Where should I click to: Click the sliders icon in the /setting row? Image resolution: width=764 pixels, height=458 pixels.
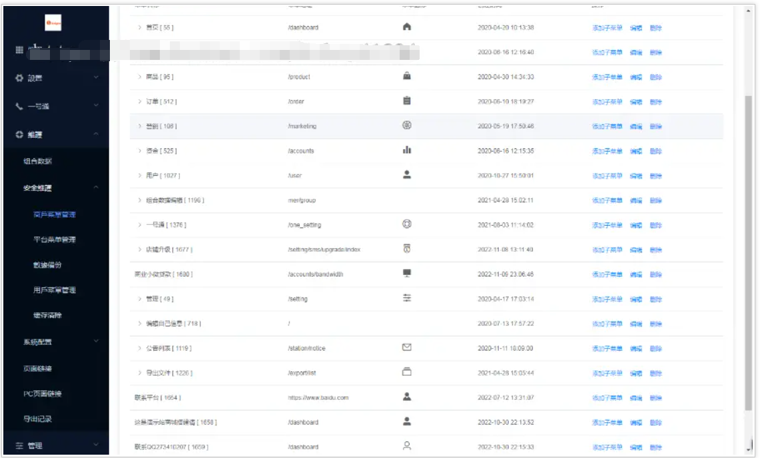[x=407, y=298]
